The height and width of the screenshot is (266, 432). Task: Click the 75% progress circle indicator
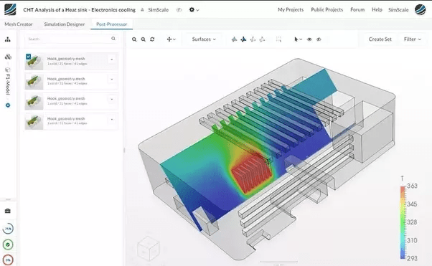(x=8, y=229)
